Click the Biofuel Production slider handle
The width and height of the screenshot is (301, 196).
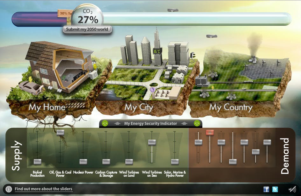point(38,162)
